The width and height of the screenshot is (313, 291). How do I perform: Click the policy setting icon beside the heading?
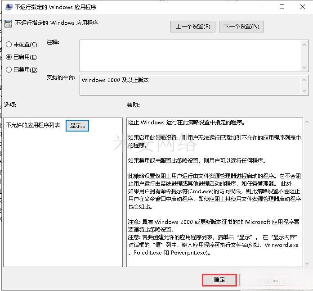tap(8, 23)
